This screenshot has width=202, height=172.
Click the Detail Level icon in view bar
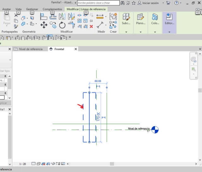tap(33, 163)
